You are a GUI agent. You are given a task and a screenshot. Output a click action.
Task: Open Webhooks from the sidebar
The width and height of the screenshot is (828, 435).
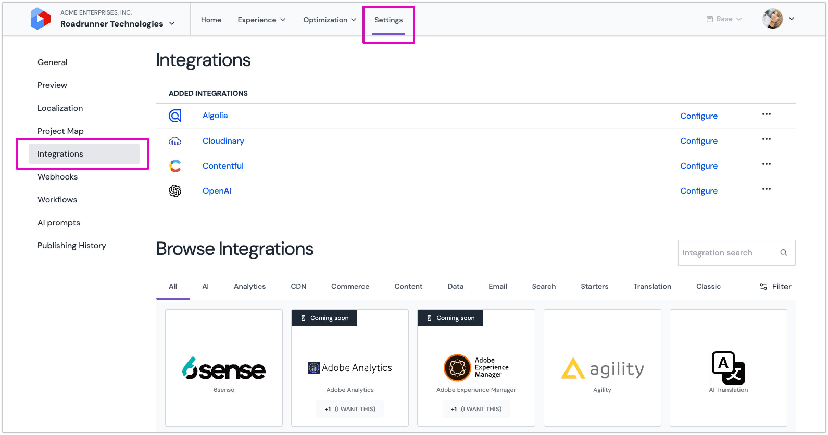point(57,177)
